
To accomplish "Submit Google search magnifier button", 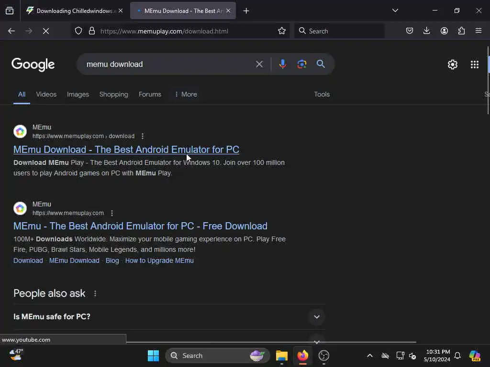I will (x=321, y=65).
